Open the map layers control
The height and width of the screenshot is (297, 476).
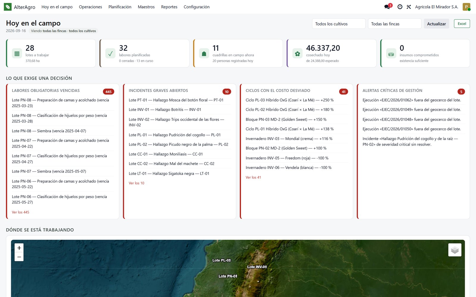(x=455, y=250)
